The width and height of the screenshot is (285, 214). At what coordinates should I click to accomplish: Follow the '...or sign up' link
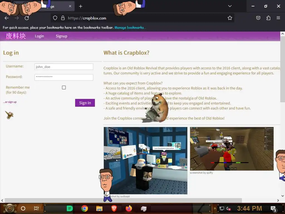click(x=10, y=102)
